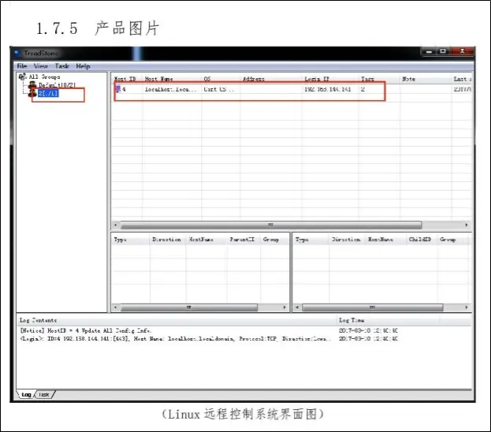
Task: Click the host icon in row 4
Action: click(118, 90)
